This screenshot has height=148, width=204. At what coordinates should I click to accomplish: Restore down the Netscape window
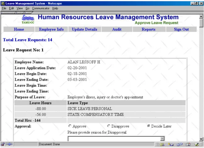(x=196, y=3)
